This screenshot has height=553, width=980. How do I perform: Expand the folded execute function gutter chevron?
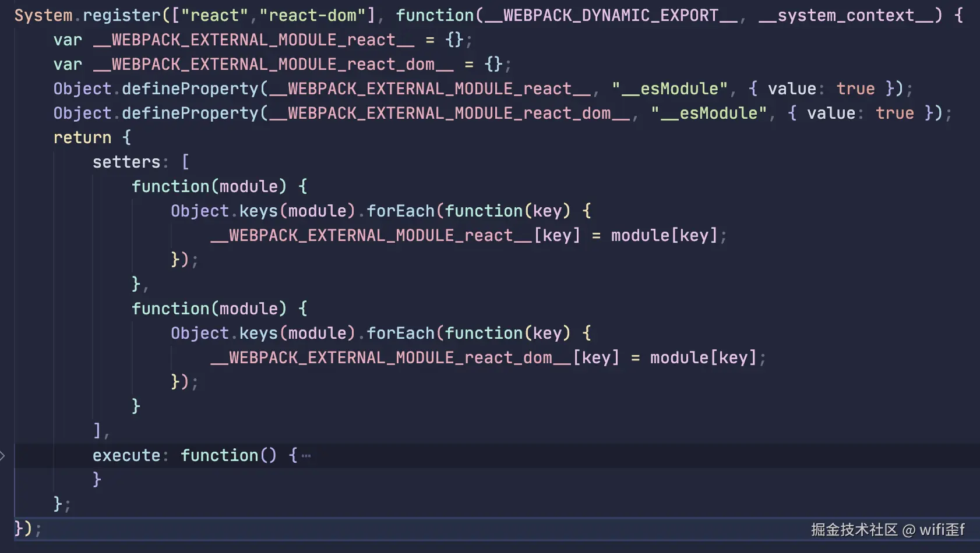[2, 455]
